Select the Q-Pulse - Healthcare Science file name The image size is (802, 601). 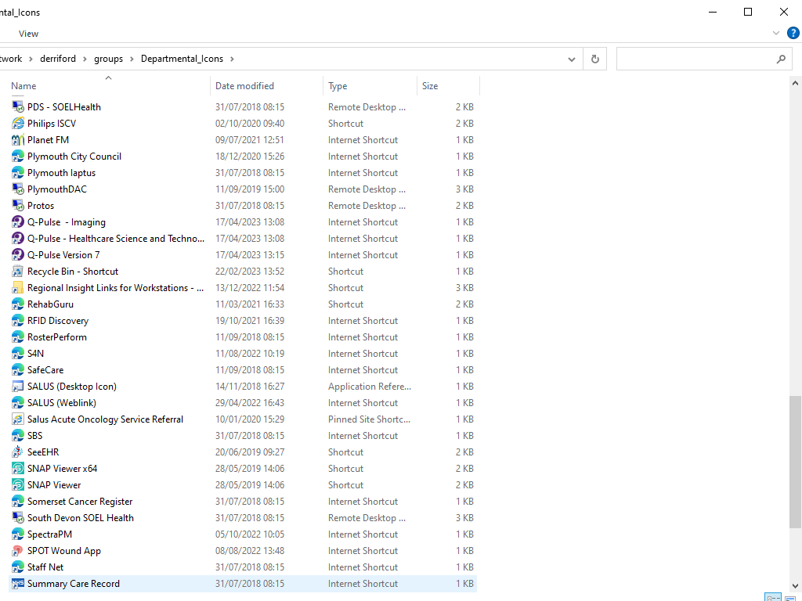116,239
